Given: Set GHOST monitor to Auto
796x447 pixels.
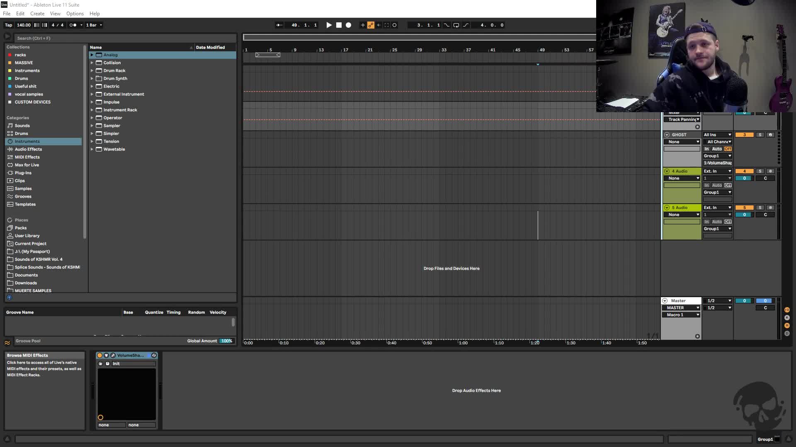Looking at the screenshot, I should pos(717,149).
